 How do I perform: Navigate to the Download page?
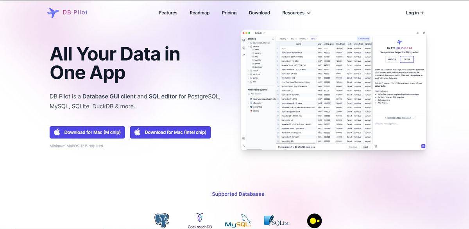coord(259,13)
